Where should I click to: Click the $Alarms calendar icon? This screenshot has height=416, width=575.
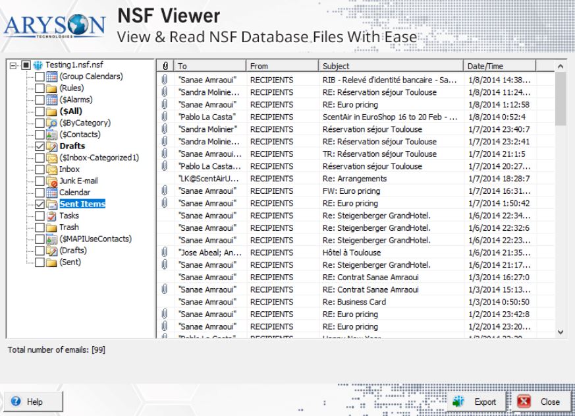pos(52,100)
